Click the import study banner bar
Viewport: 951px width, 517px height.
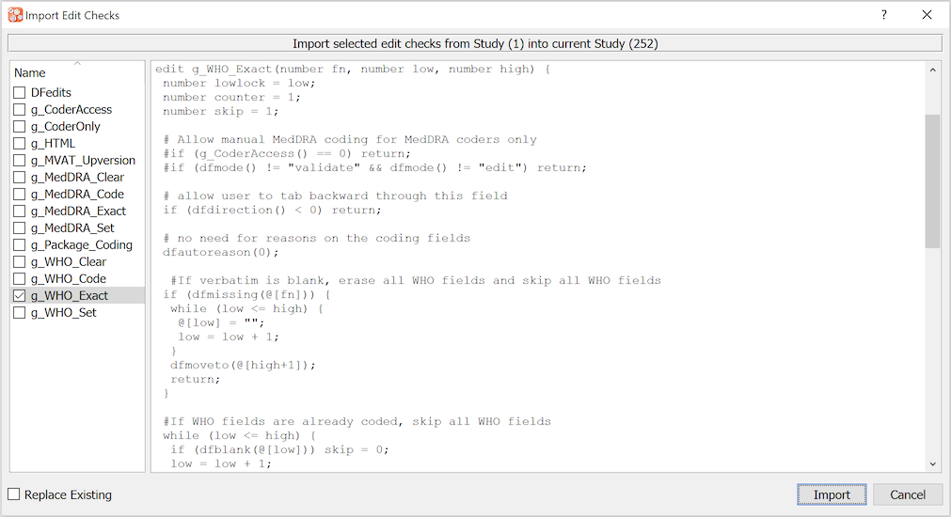pos(475,43)
